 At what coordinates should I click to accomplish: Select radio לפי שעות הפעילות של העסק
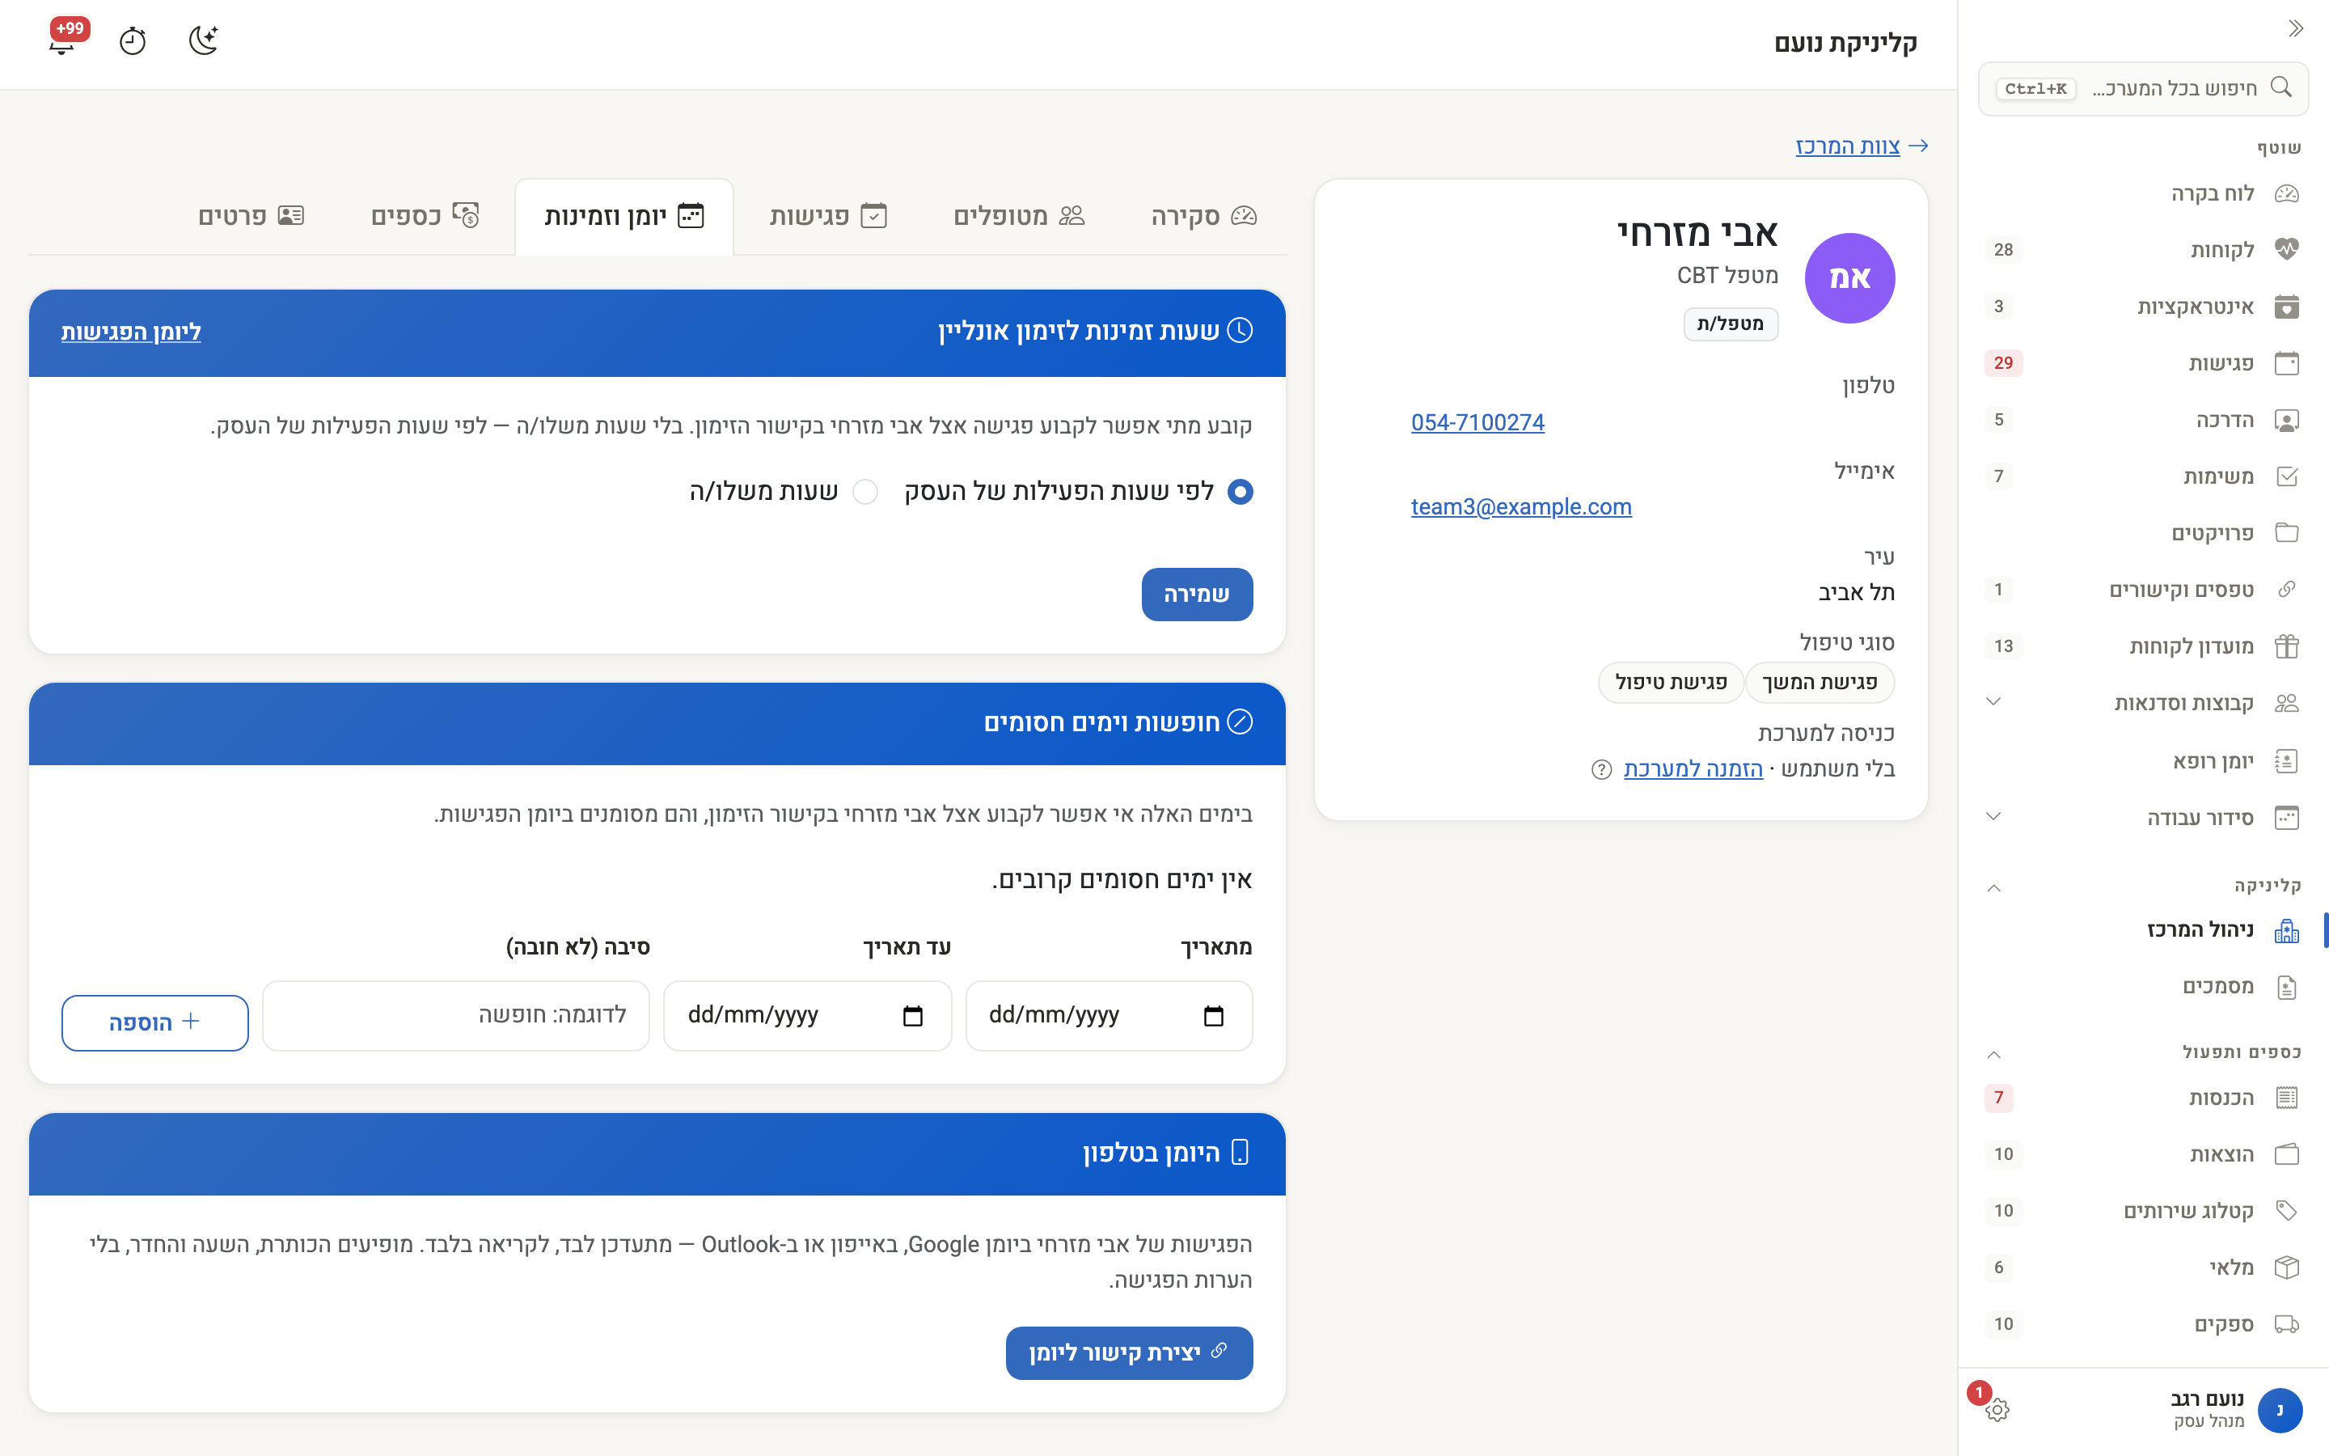coord(1240,492)
